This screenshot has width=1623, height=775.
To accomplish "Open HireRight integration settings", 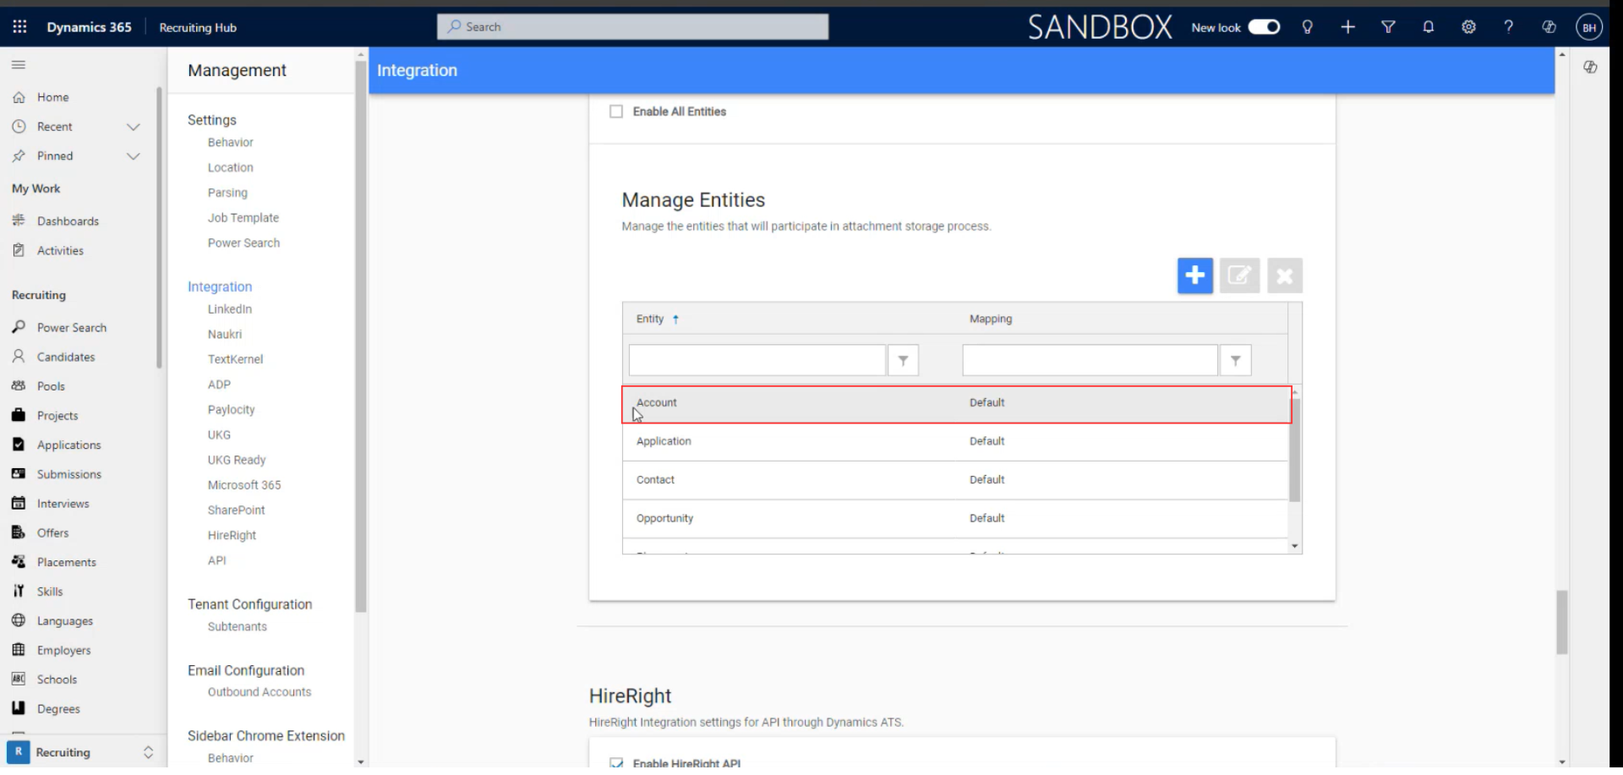I will [x=232, y=536].
